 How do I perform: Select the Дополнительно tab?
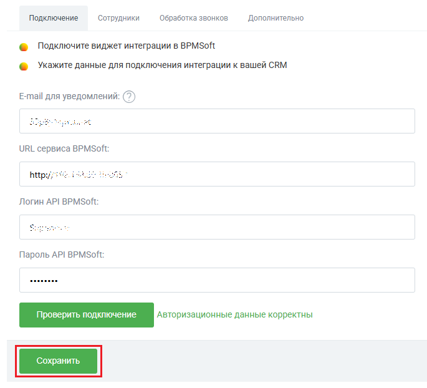[x=276, y=18]
